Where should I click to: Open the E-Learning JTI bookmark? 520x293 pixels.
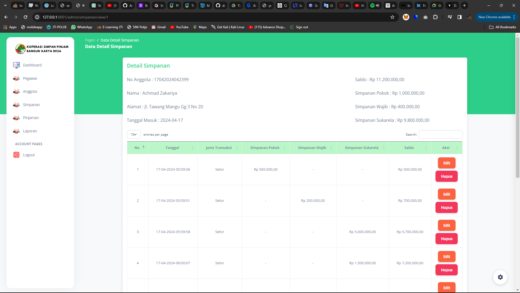tap(110, 27)
